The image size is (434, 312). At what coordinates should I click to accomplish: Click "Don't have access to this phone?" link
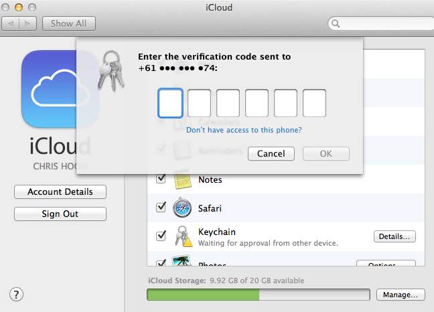(244, 130)
